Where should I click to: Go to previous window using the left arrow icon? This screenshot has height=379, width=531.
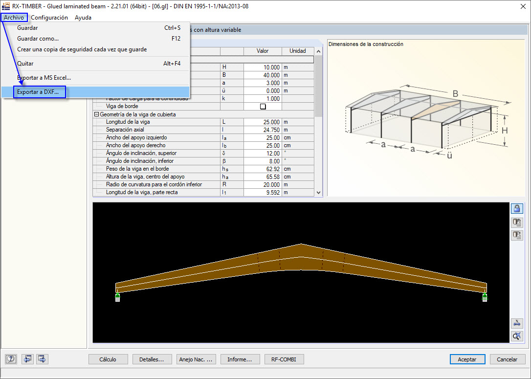pyautogui.click(x=27, y=359)
